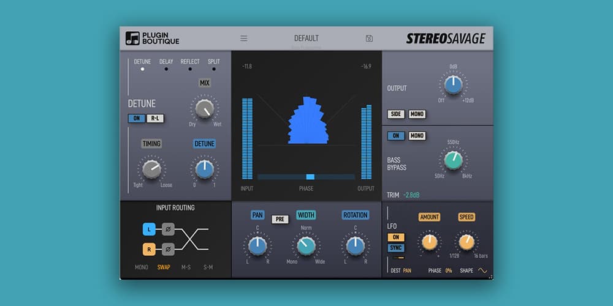Click the window resize corner handle

(491, 277)
